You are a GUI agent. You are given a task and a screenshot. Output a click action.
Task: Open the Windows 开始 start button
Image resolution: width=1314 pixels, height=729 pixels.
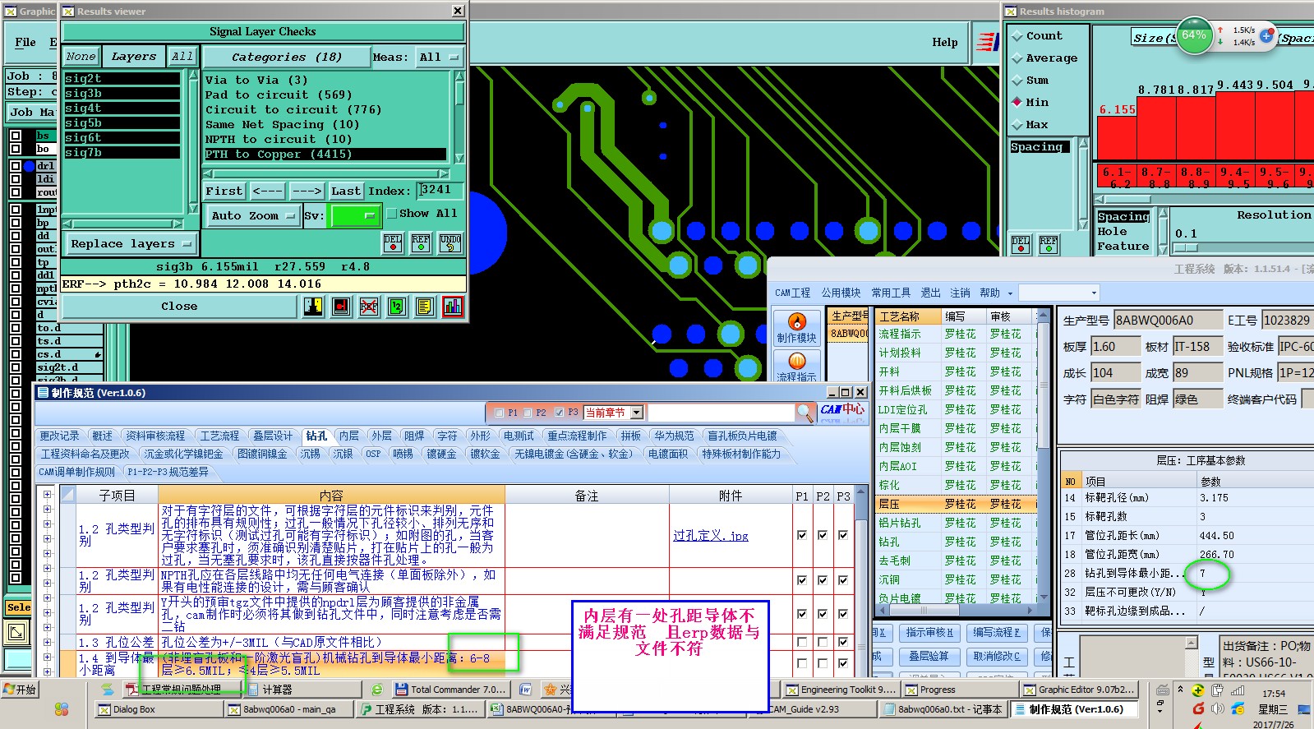(20, 689)
